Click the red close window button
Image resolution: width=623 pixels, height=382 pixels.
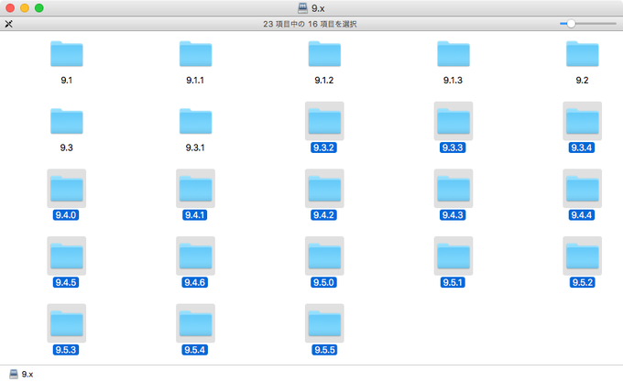point(10,8)
